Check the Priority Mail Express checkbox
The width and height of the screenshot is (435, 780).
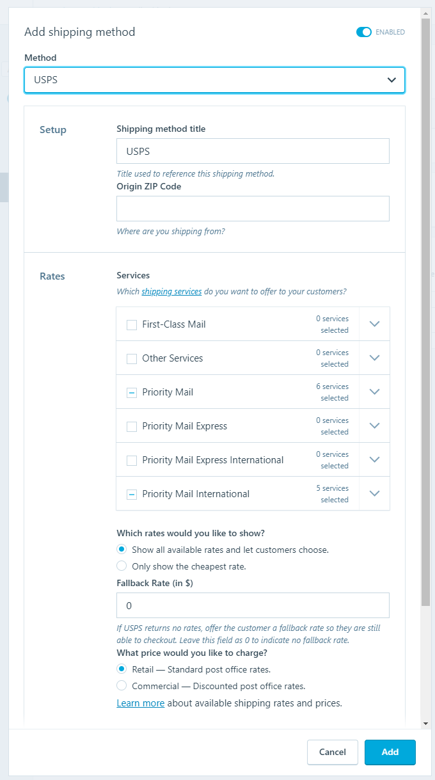(131, 426)
